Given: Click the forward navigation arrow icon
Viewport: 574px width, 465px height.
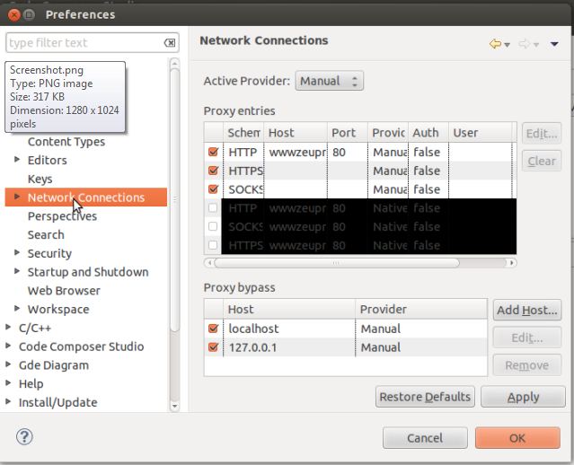Looking at the screenshot, I should click(x=527, y=43).
